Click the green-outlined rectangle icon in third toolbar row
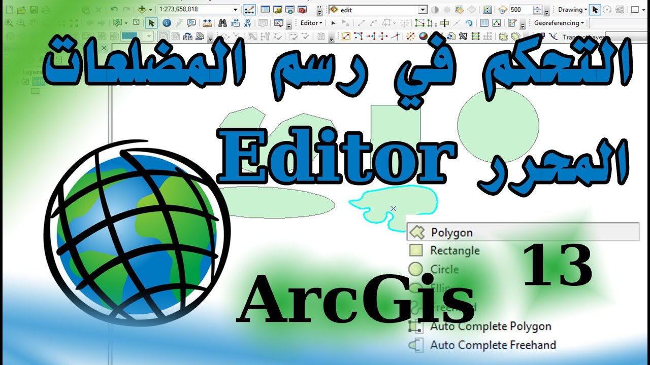 click(475, 36)
